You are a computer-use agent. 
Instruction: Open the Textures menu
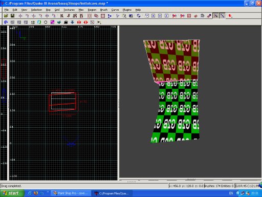[69, 10]
